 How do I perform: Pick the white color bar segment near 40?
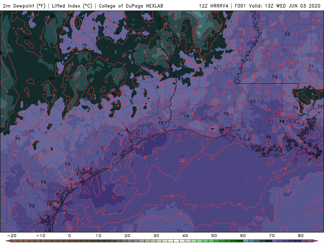click(x=177, y=241)
